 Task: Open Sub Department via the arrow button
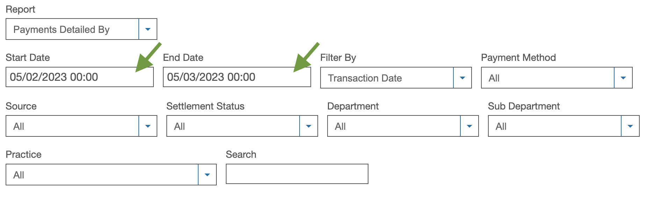pyautogui.click(x=630, y=126)
